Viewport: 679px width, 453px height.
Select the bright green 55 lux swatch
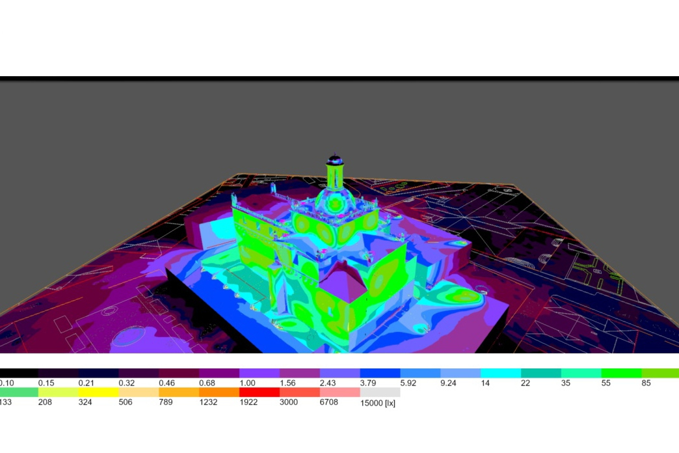click(620, 374)
